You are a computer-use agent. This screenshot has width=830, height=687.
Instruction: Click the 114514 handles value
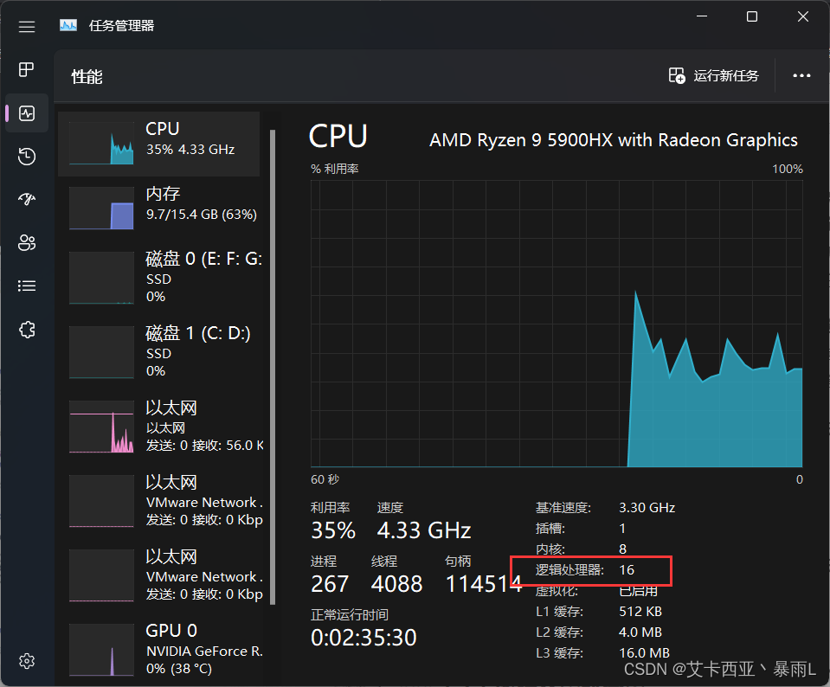click(484, 584)
